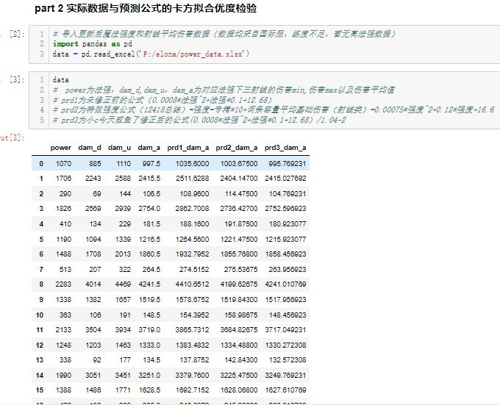Click the Out[3] prompt label
Image resolution: width=500 pixels, height=405 pixels.
pos(12,137)
